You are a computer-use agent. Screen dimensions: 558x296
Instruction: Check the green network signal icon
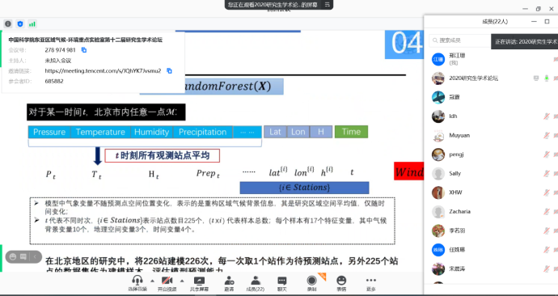(x=32, y=23)
